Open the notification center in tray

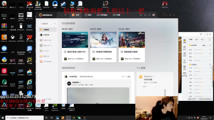pos(210,118)
